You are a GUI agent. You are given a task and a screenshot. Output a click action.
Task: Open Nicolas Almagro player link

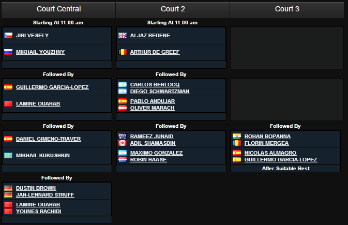(x=270, y=153)
